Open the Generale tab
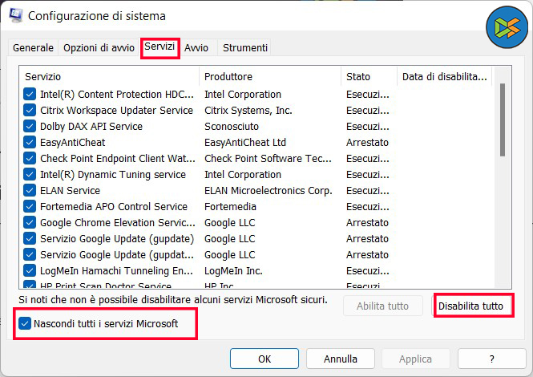 [x=33, y=48]
